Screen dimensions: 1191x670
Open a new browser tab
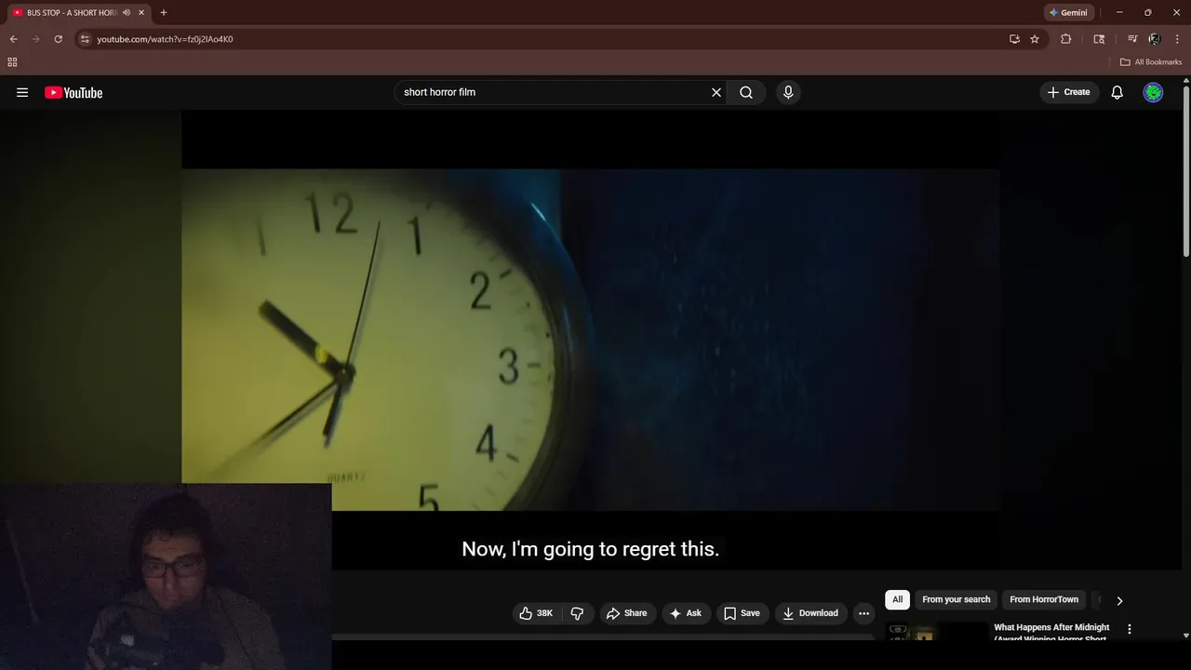tap(164, 13)
